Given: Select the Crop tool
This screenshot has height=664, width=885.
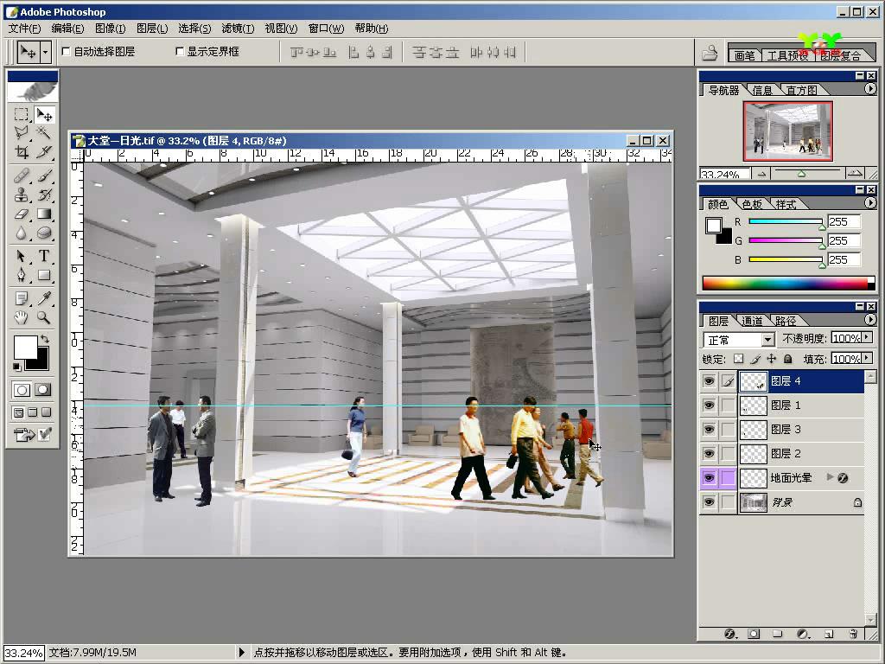Looking at the screenshot, I should tap(22, 151).
